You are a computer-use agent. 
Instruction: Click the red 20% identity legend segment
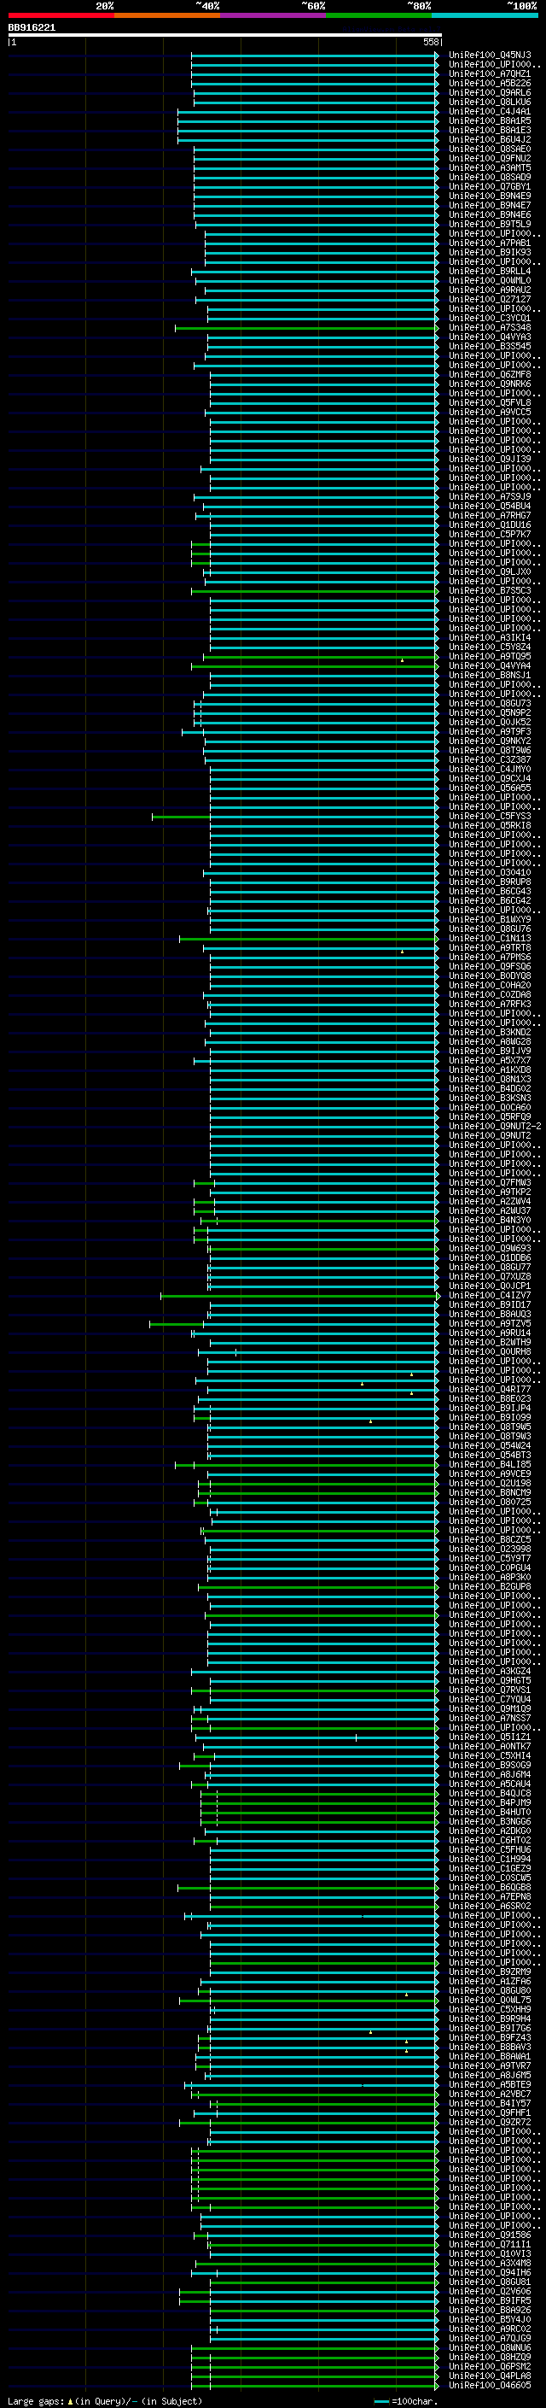tap(61, 15)
